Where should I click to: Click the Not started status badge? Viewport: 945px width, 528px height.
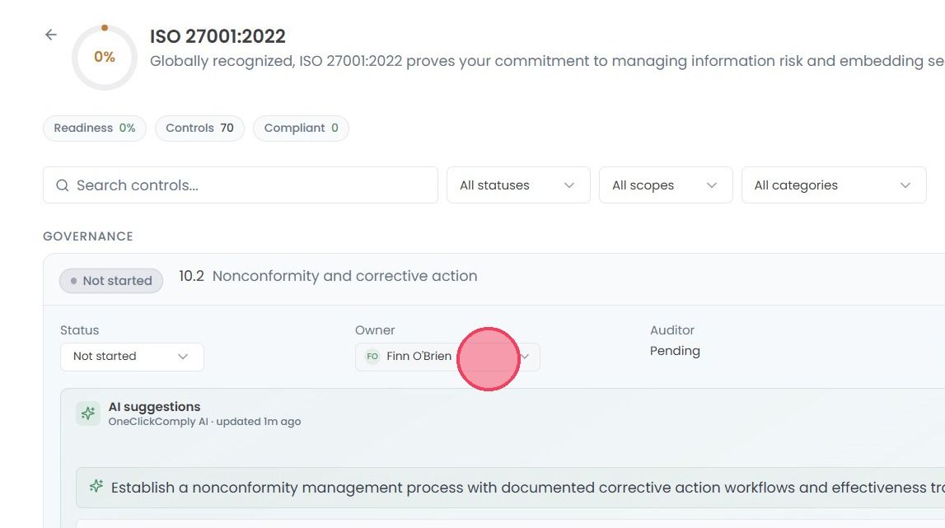tap(111, 281)
